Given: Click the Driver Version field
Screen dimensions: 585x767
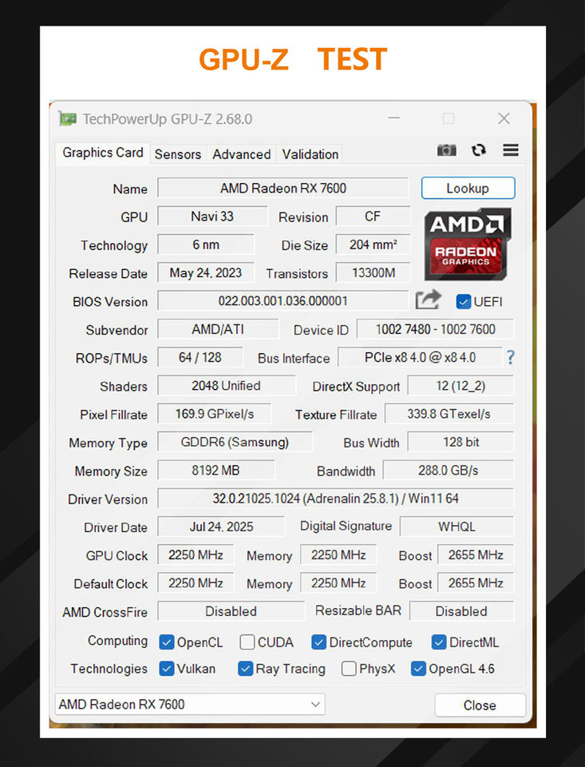Looking at the screenshot, I should coord(335,499).
